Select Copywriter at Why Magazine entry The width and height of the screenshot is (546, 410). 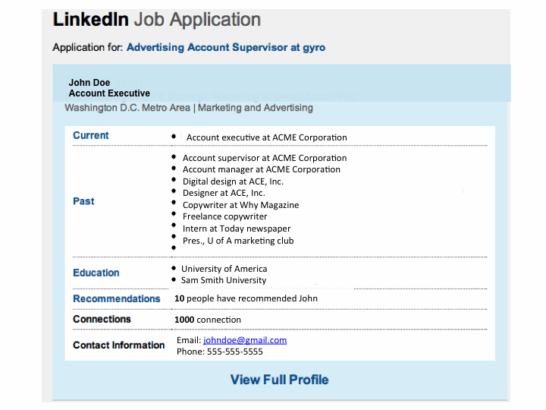240,205
